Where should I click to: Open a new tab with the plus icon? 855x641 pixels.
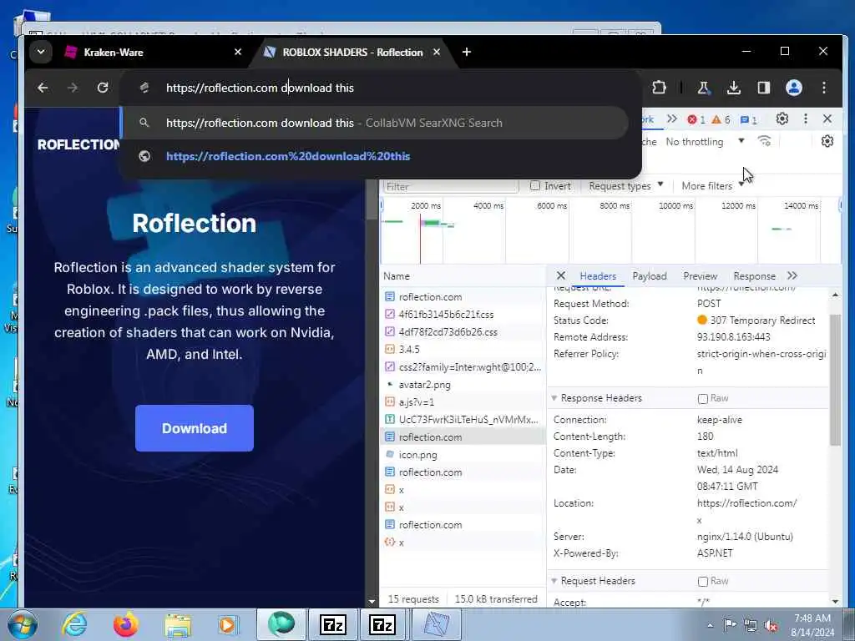click(467, 52)
